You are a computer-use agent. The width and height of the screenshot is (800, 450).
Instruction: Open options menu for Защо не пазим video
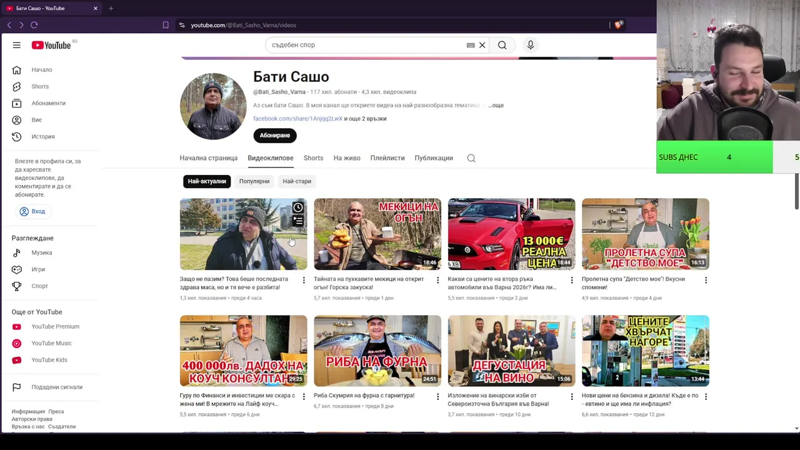point(304,281)
